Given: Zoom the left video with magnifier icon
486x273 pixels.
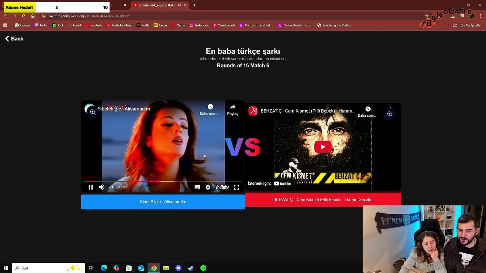Looking at the screenshot, I should click(93, 112).
